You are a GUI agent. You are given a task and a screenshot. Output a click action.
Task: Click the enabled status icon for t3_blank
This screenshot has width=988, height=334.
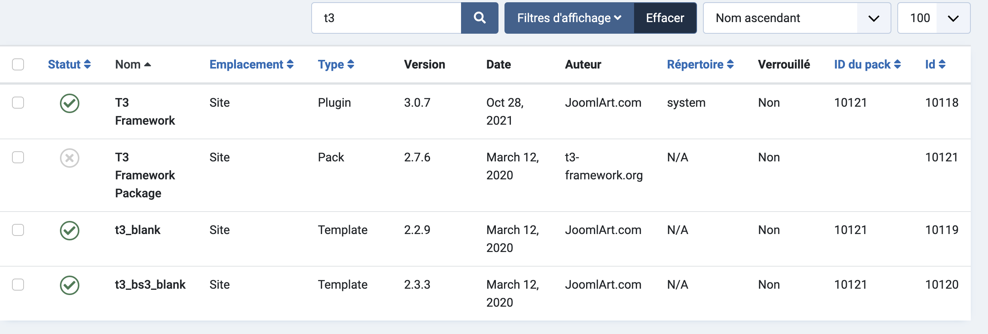(69, 230)
